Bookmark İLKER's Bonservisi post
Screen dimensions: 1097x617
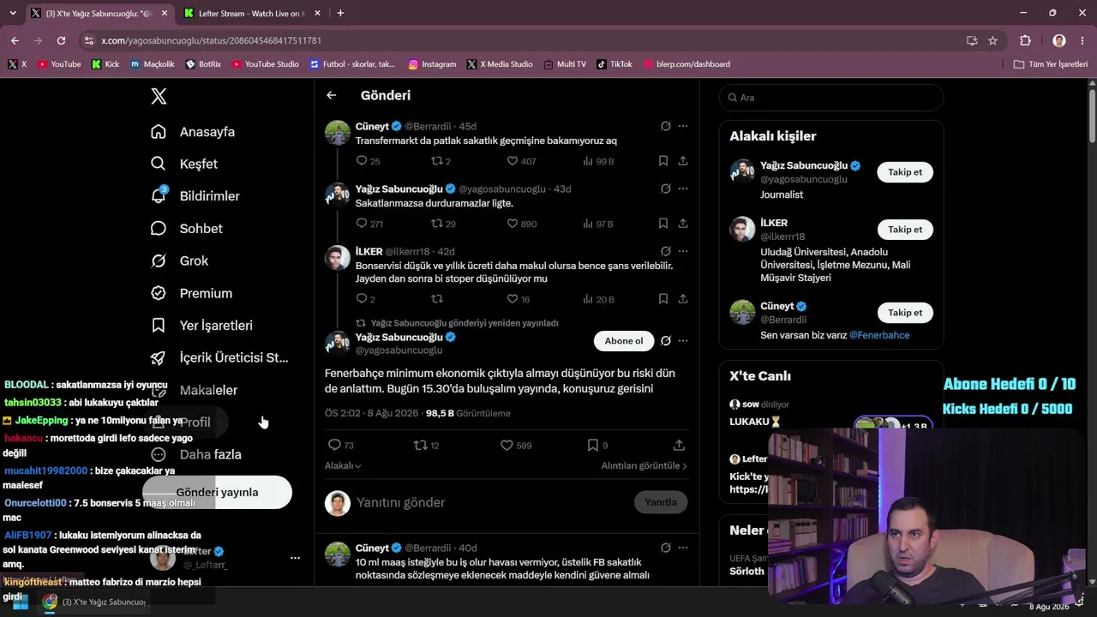tap(663, 299)
